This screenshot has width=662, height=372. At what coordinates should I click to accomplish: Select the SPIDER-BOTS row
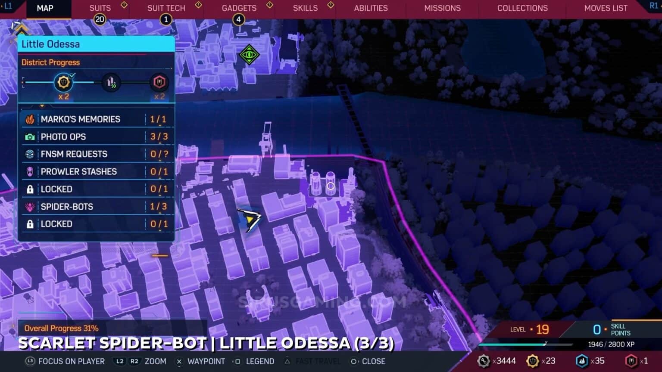(x=97, y=207)
